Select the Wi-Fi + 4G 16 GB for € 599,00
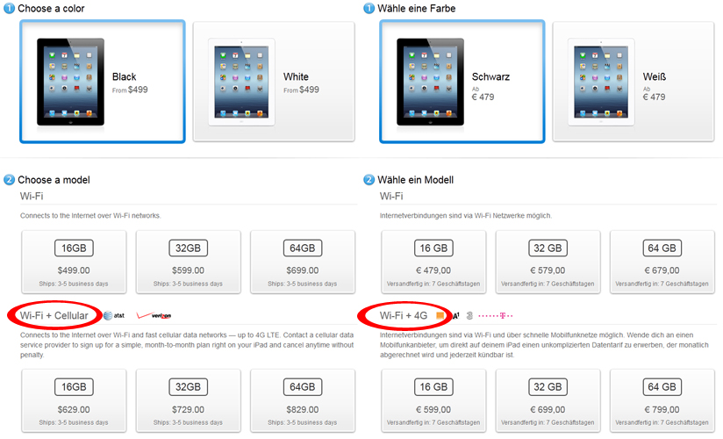This screenshot has width=723, height=439. click(x=433, y=400)
